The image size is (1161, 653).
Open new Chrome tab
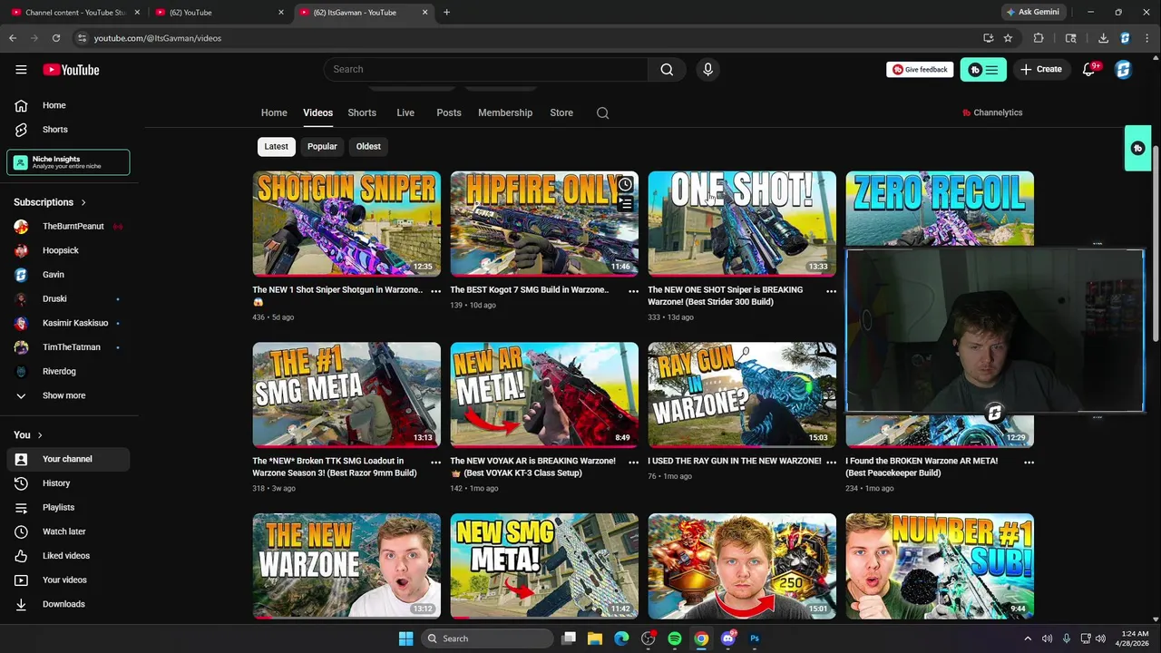tap(446, 13)
